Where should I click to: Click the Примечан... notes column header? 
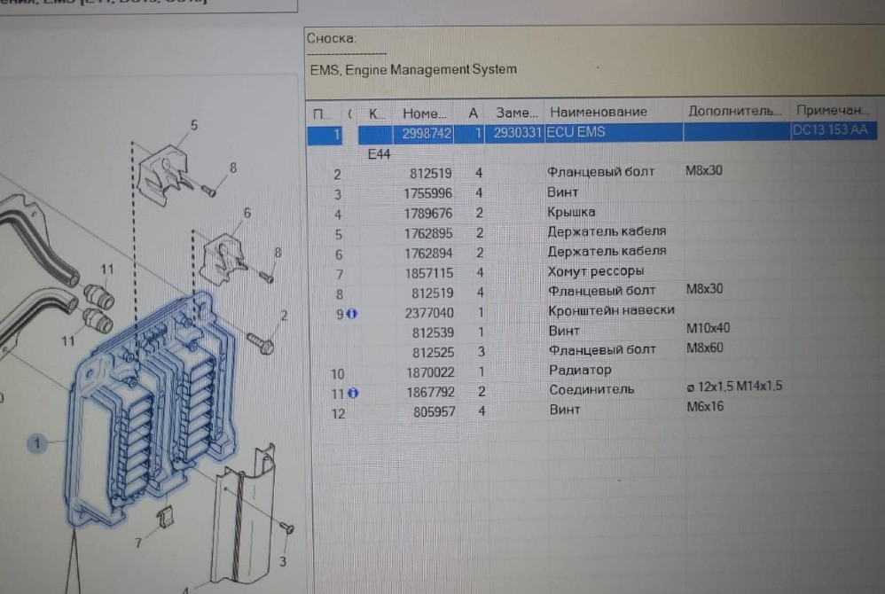[x=833, y=112]
